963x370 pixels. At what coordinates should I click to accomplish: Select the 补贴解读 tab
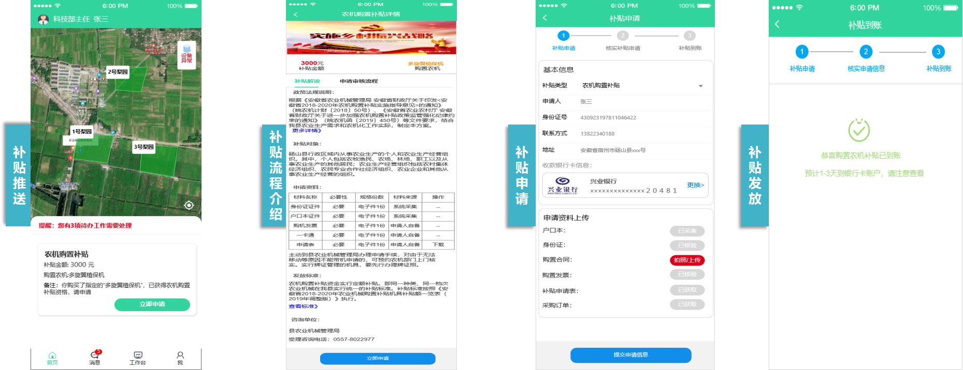[307, 81]
